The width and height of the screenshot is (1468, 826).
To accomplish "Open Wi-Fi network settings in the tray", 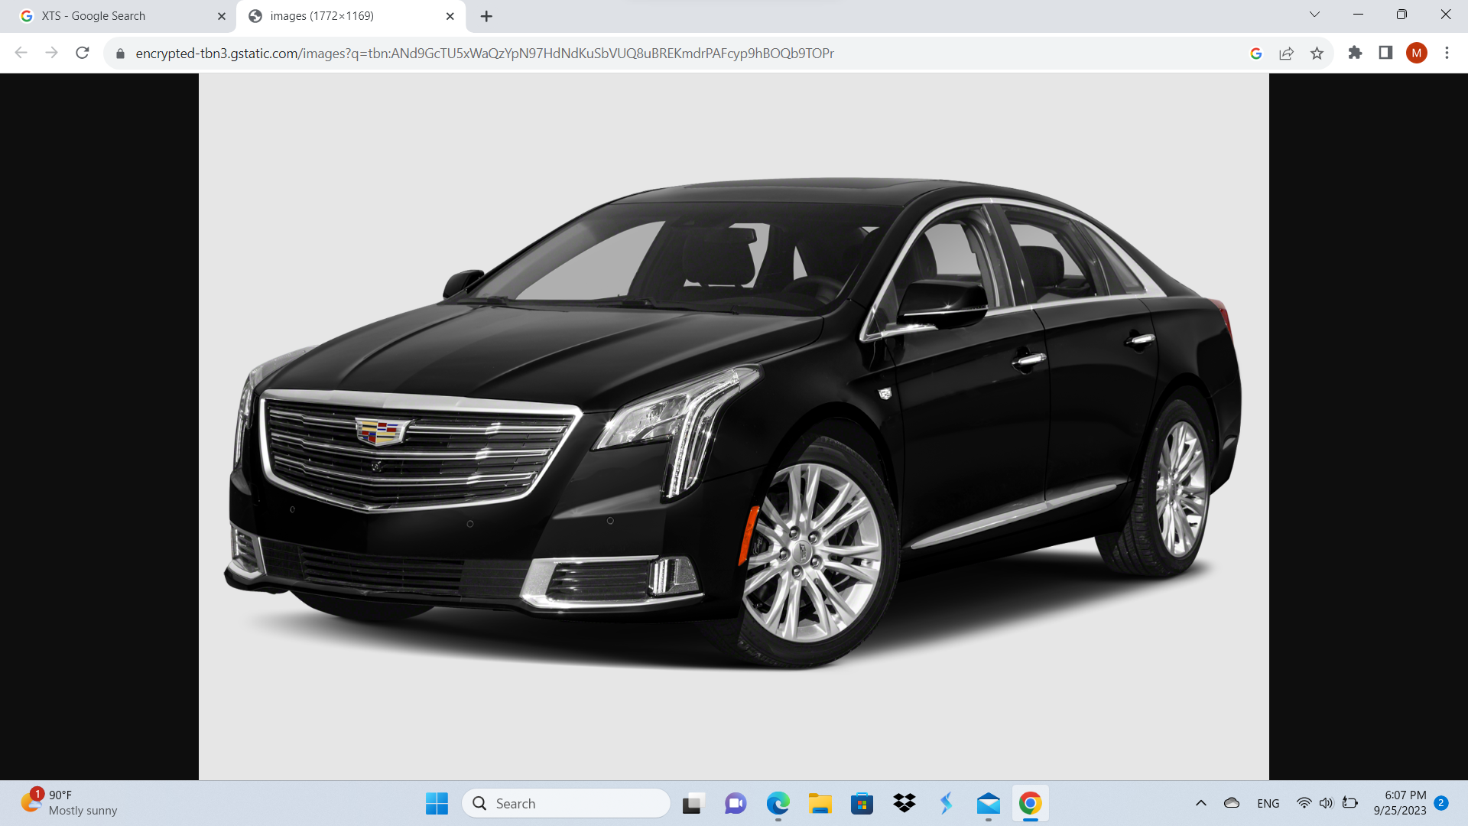I will (x=1304, y=803).
